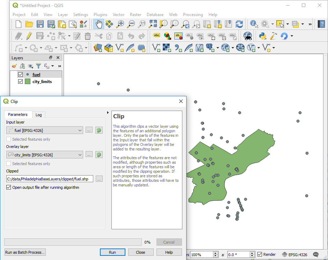Screen dimensions: 328x260
Task: Open the Vector menu
Action: pyautogui.click(x=118, y=14)
